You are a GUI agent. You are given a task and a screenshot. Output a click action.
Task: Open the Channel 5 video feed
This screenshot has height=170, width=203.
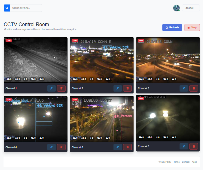[x=102, y=119]
